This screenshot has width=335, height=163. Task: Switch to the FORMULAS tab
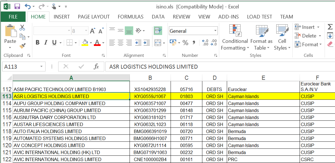click(x=130, y=17)
